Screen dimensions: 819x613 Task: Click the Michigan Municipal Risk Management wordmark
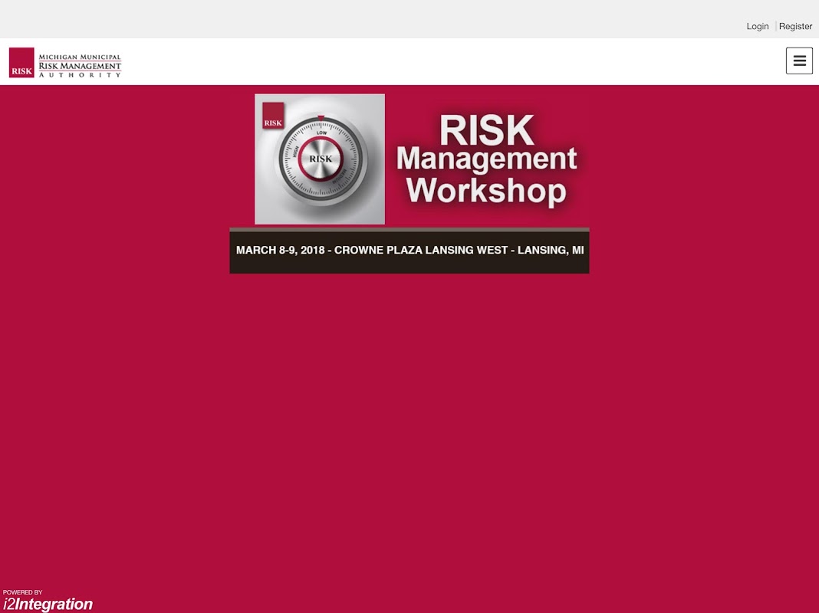(80, 61)
